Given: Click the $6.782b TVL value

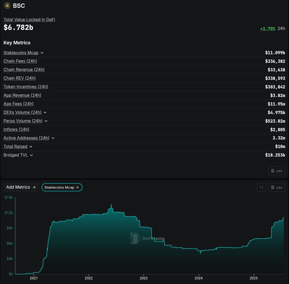Looking at the screenshot, I should [x=18, y=28].
